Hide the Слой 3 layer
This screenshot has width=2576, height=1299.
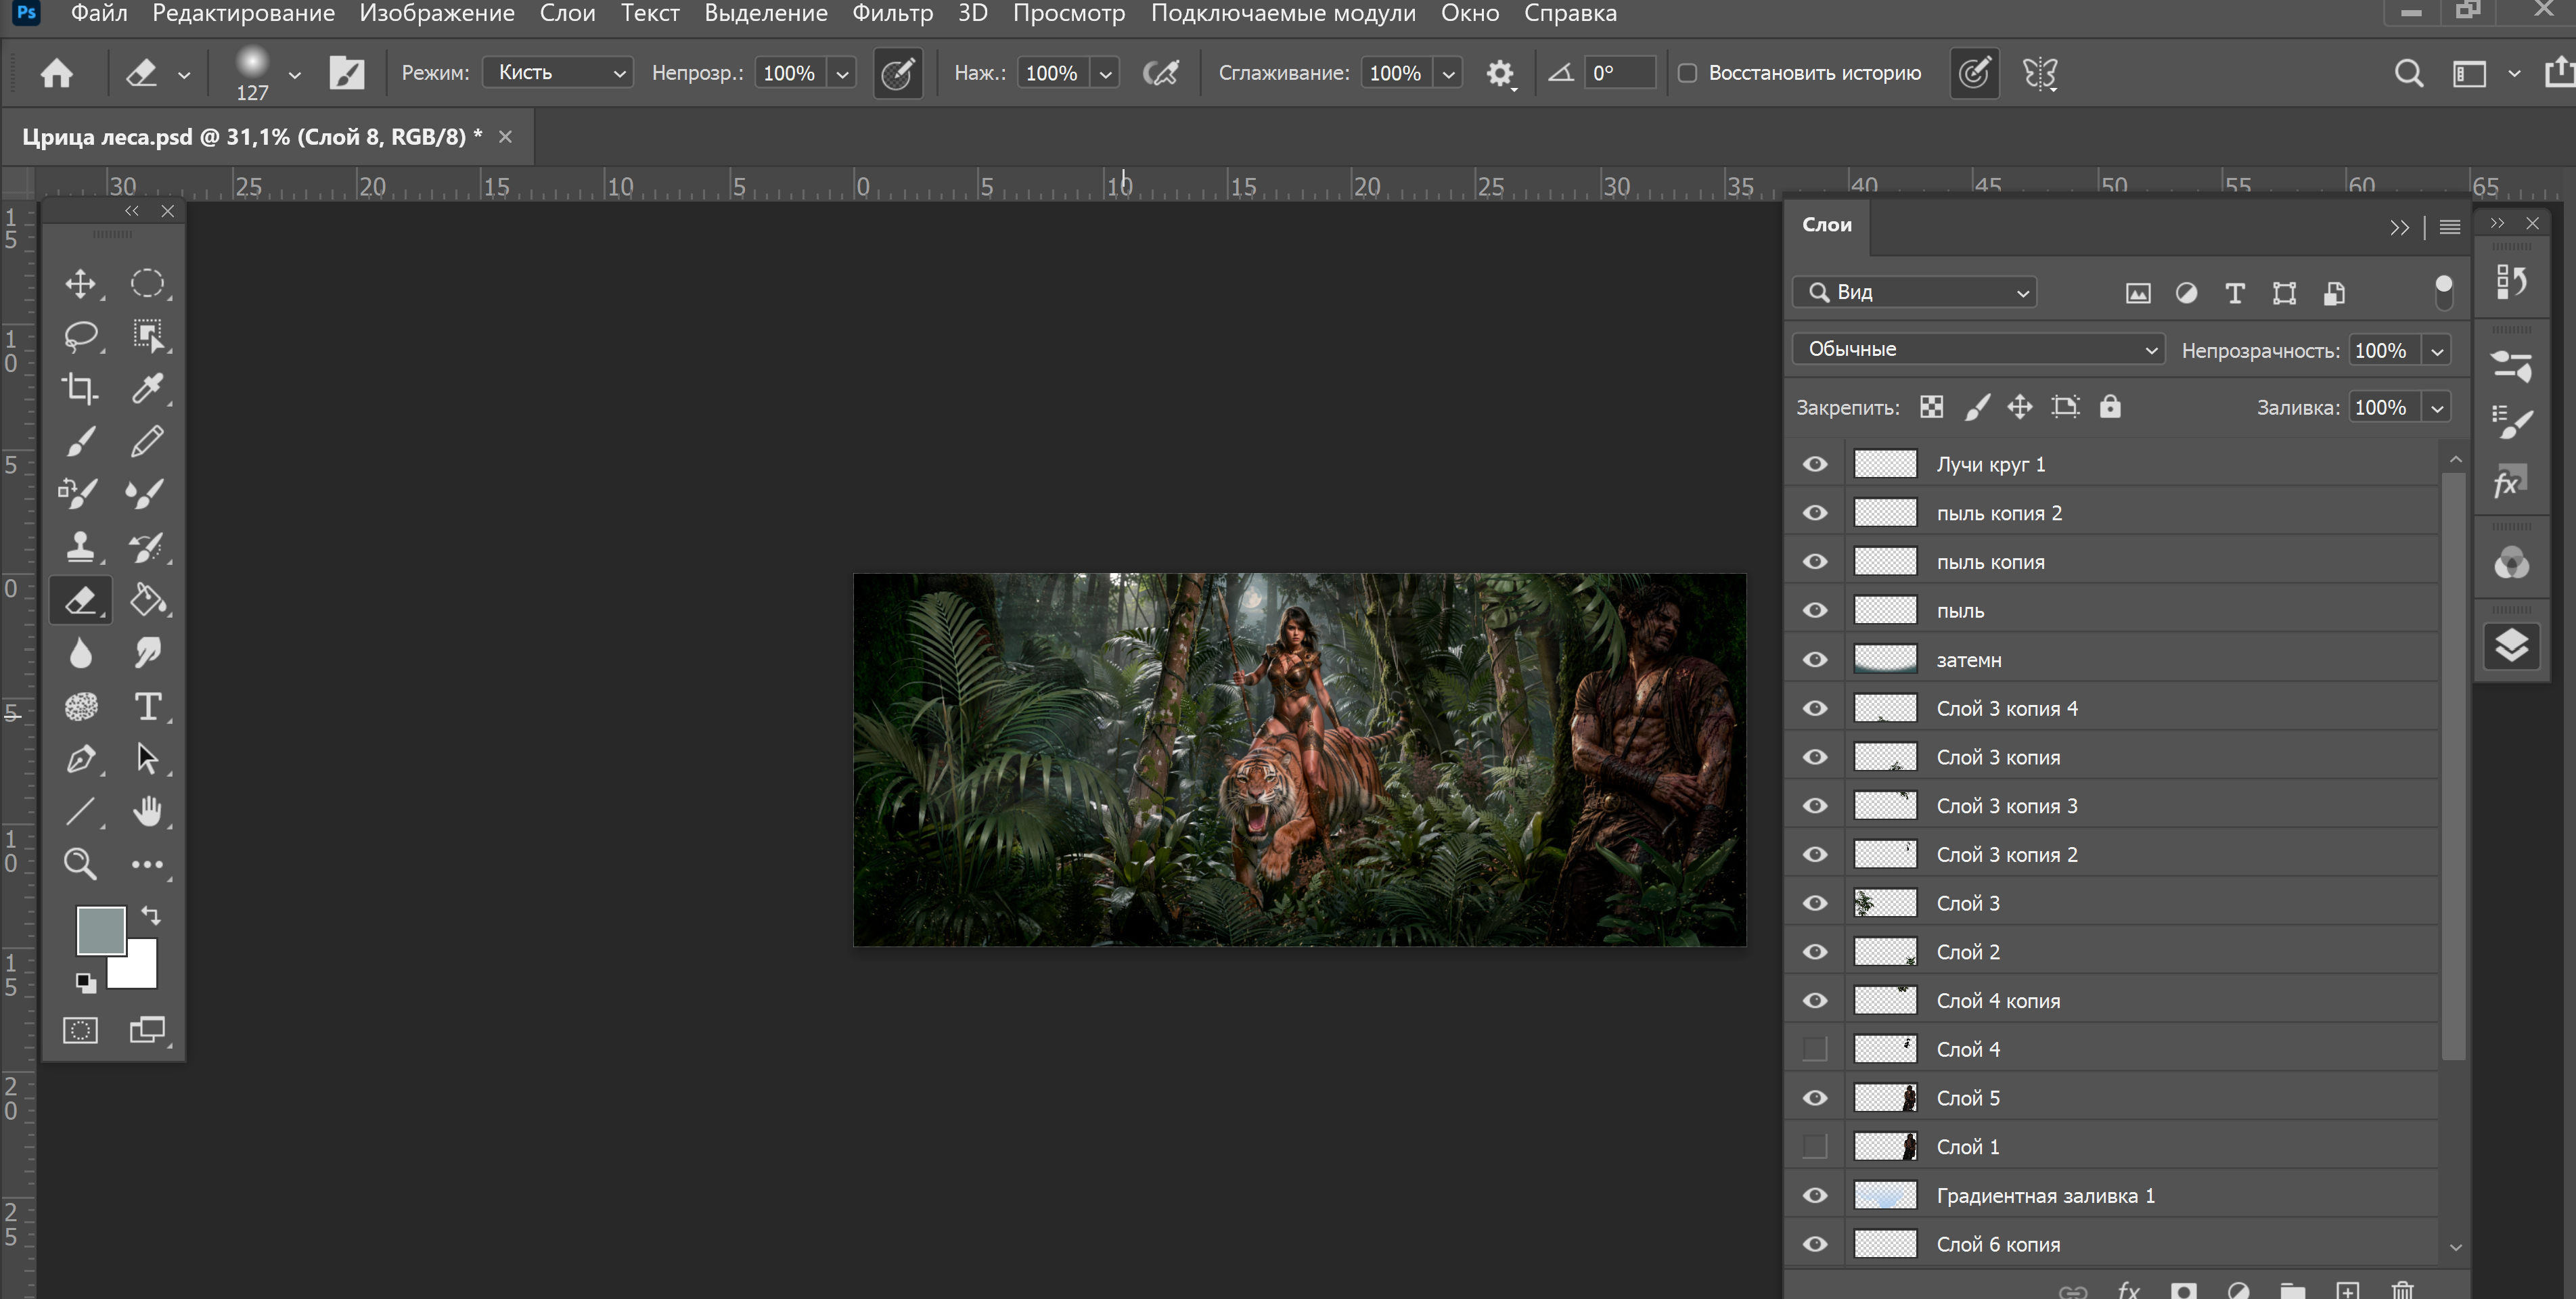click(x=1815, y=903)
